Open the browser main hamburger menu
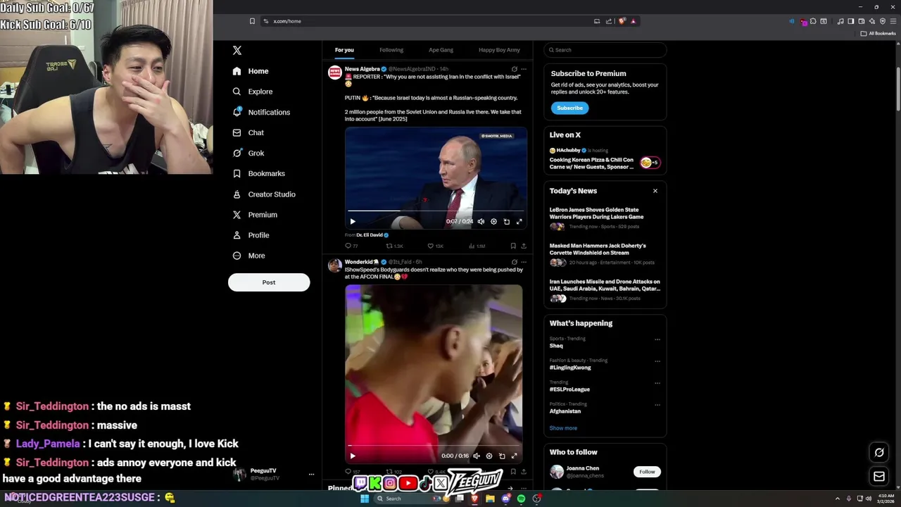This screenshot has height=507, width=901. pyautogui.click(x=892, y=21)
